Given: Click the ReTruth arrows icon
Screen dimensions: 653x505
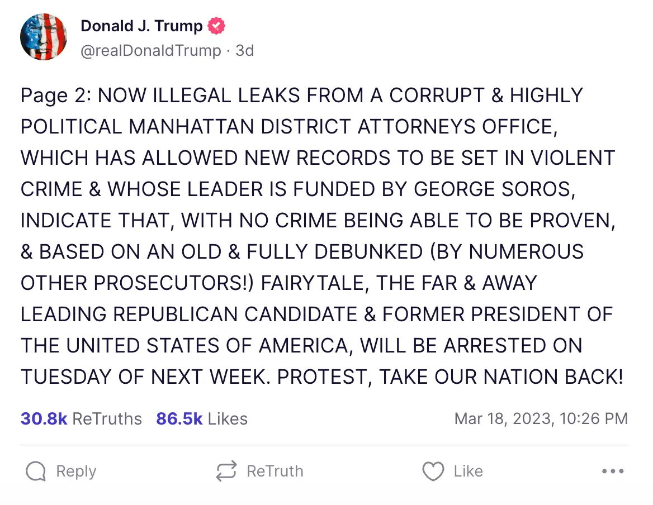Looking at the screenshot, I should tap(226, 471).
